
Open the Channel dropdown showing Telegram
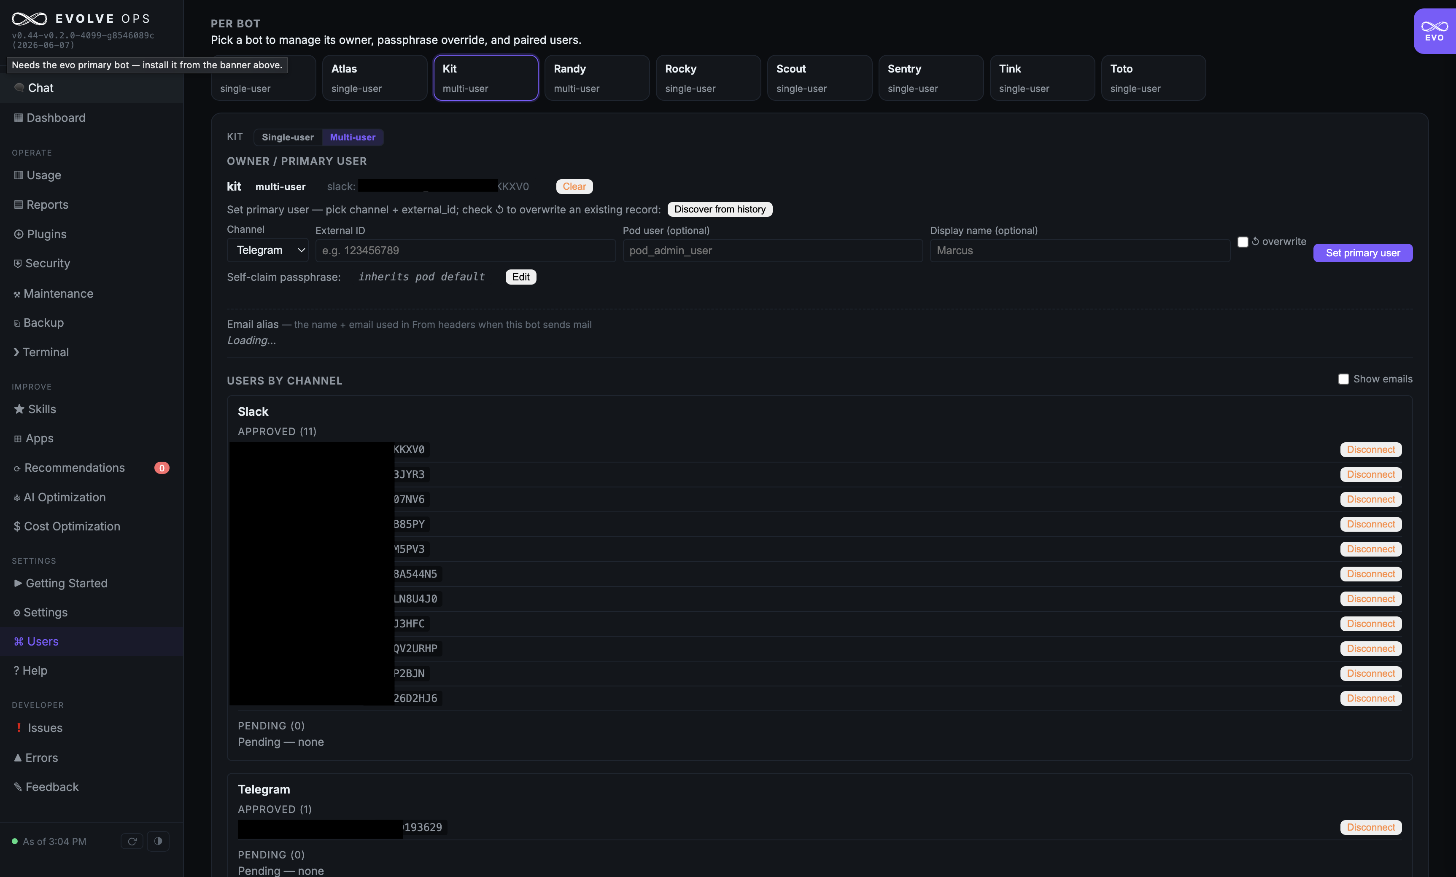click(268, 250)
